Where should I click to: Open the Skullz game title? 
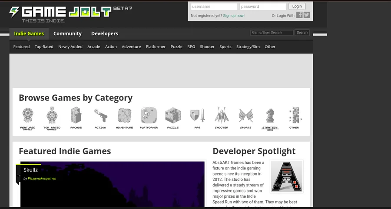coord(31,170)
